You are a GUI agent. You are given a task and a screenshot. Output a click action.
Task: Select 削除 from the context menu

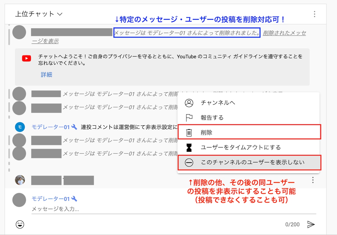point(249,132)
